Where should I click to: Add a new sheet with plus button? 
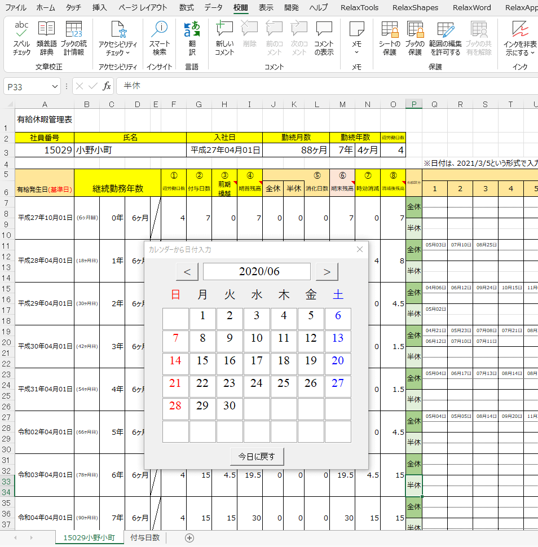(x=189, y=538)
